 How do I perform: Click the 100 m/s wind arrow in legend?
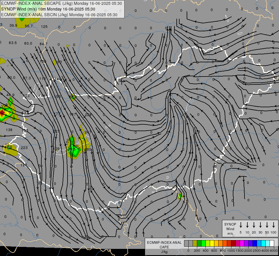(x=274, y=225)
